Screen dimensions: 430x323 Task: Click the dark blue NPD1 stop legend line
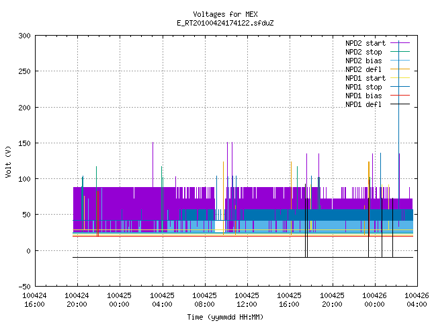400,87
